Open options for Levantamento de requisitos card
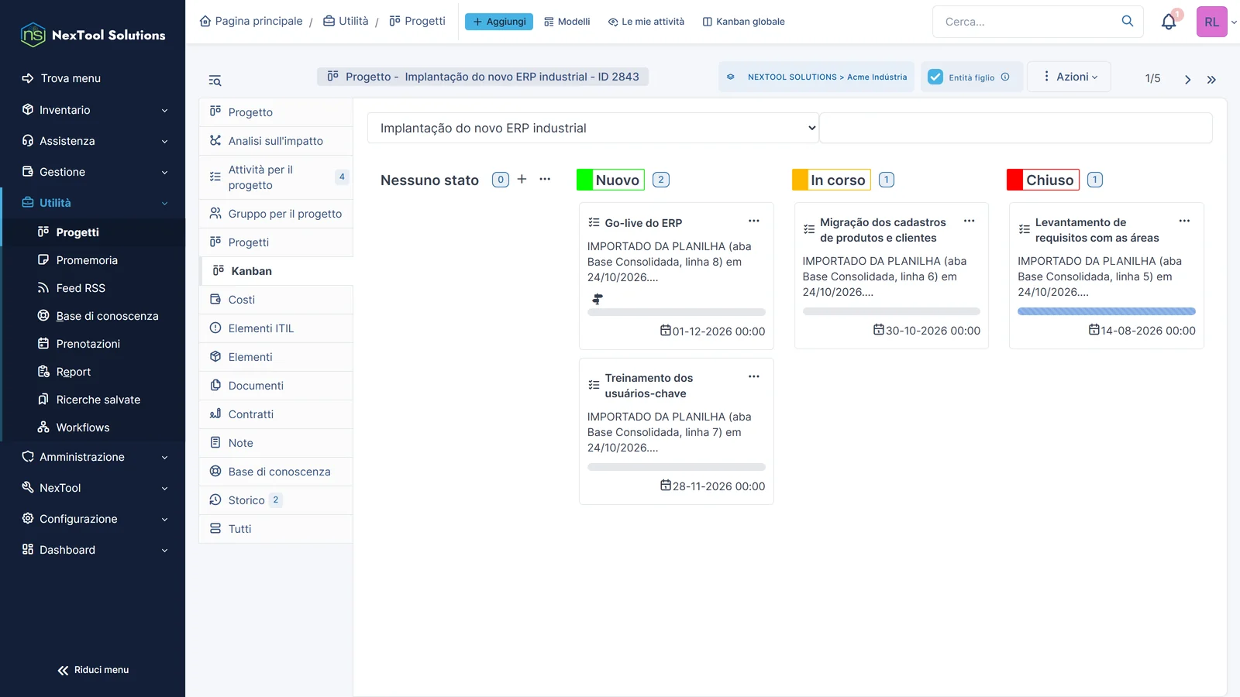The width and height of the screenshot is (1240, 697). tap(1184, 221)
